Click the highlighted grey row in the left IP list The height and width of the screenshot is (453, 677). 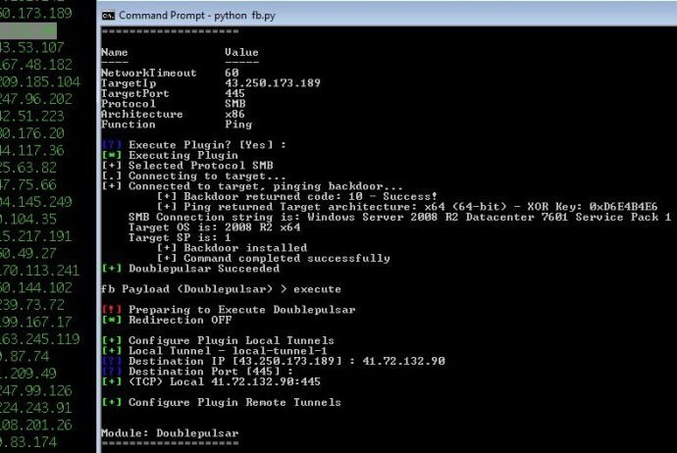coord(28,30)
